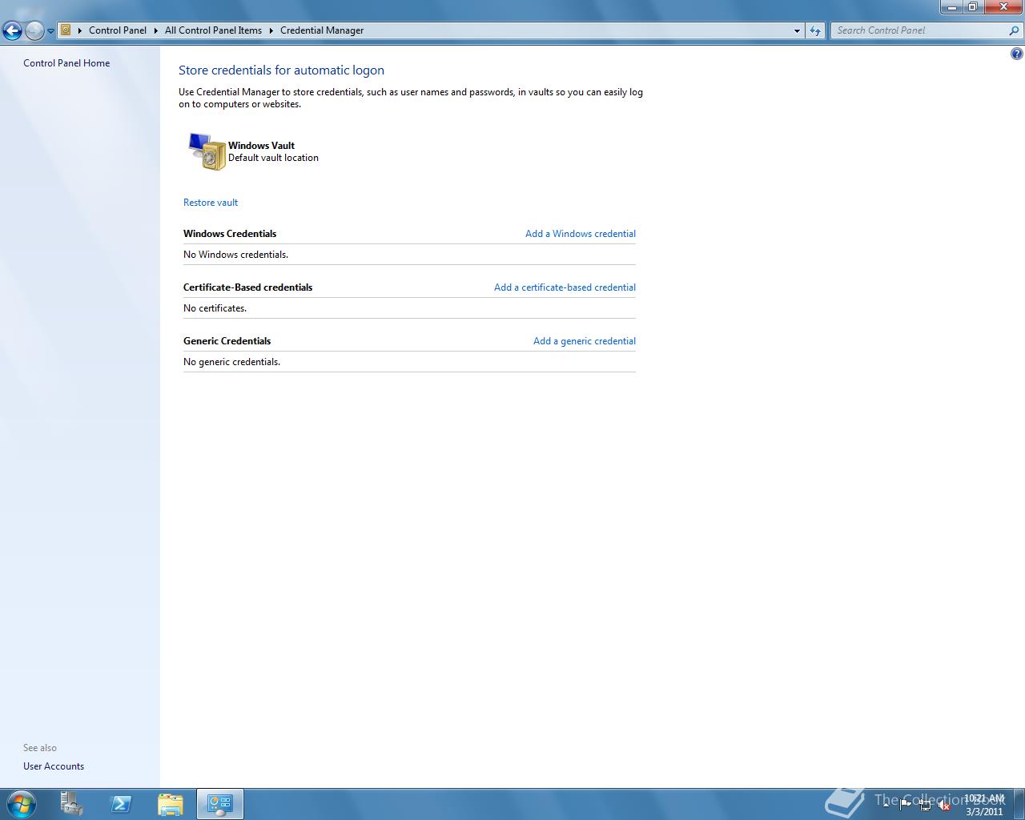Click the Control Panel icon in address bar
Image resolution: width=1025 pixels, height=820 pixels.
[x=66, y=30]
